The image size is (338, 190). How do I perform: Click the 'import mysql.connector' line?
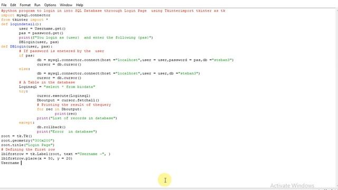(x=26, y=15)
